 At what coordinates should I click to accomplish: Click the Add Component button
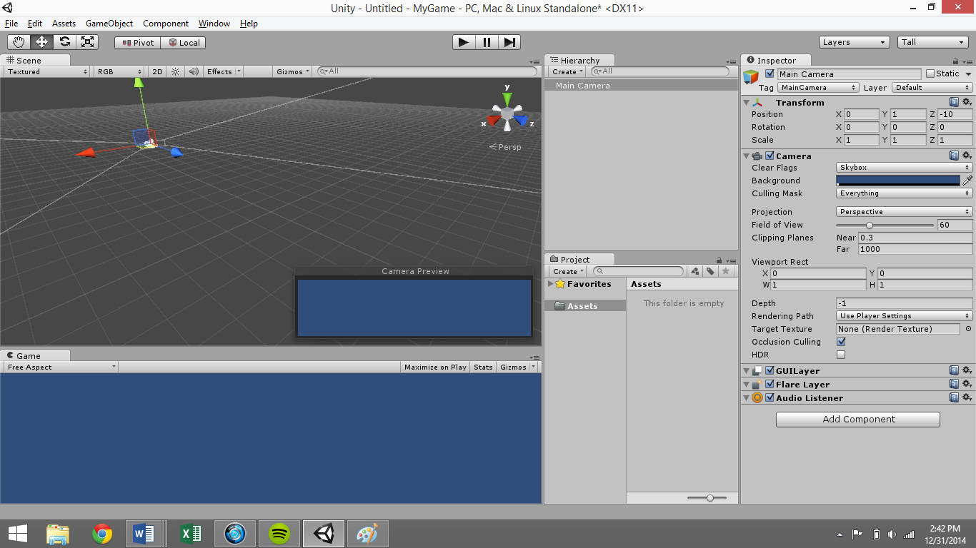857,419
